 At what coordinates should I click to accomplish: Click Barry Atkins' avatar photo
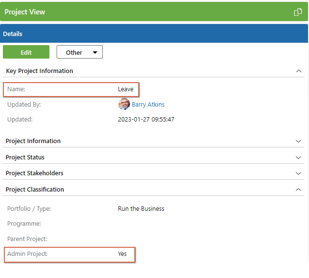[x=124, y=104]
